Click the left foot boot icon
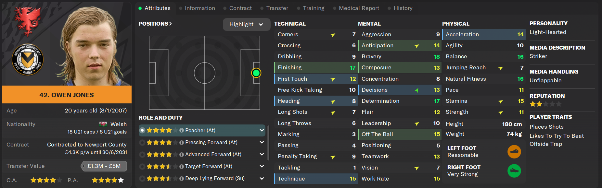Screen dimensions: 602x188 pyautogui.click(x=514, y=152)
